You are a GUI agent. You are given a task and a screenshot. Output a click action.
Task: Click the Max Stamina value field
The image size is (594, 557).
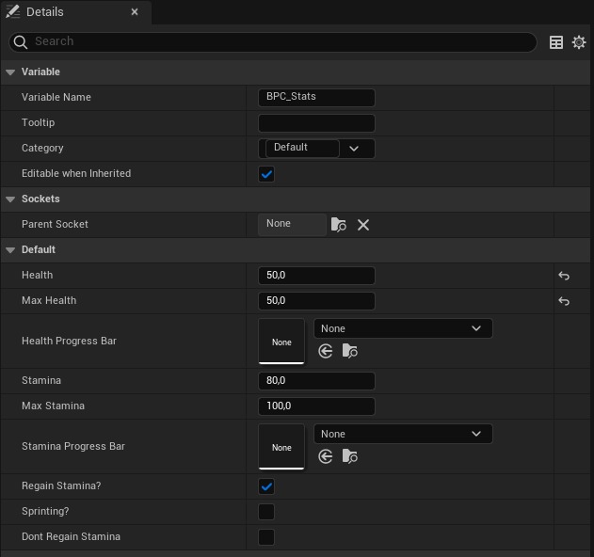pyautogui.click(x=316, y=406)
